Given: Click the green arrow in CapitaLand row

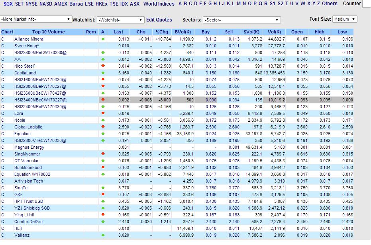Looking at the screenshot, I should pyautogui.click(x=103, y=73).
